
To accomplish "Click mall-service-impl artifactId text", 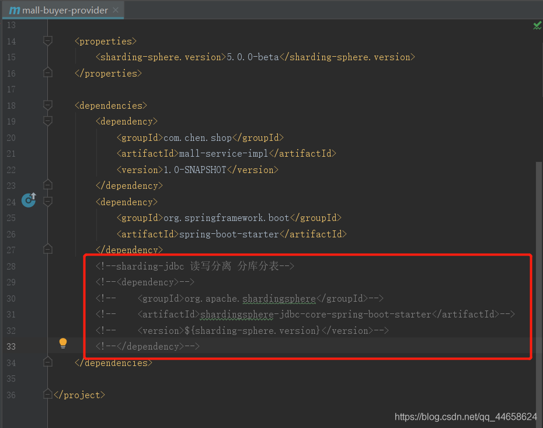I will tap(224, 153).
